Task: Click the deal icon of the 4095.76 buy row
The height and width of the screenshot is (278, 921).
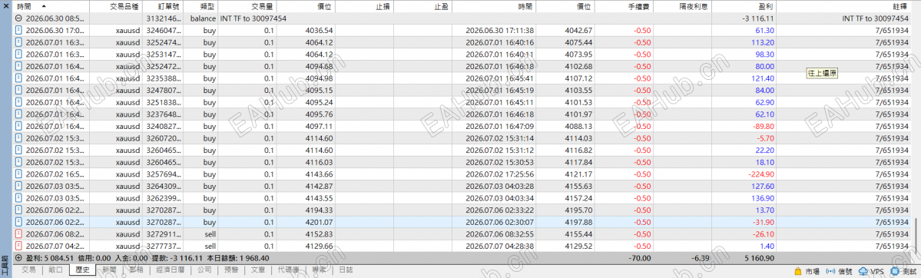Action: [18, 114]
